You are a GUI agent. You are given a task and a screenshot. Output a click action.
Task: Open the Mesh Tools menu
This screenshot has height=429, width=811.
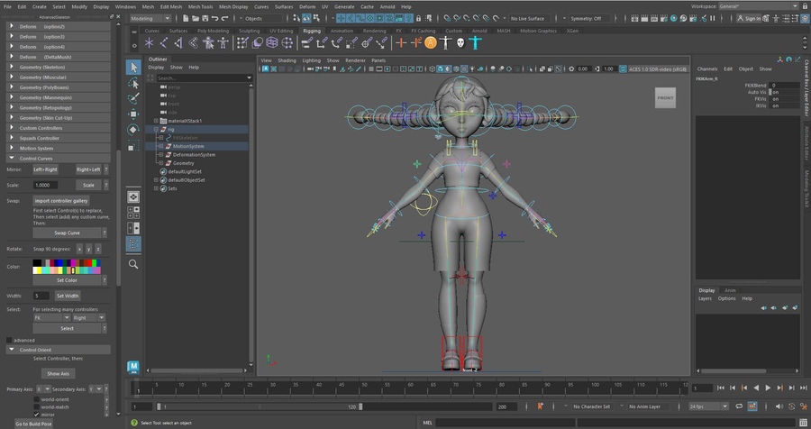coord(202,6)
